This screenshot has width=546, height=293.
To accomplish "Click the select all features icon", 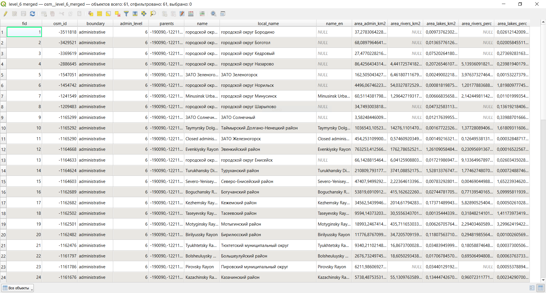I will click(x=100, y=14).
